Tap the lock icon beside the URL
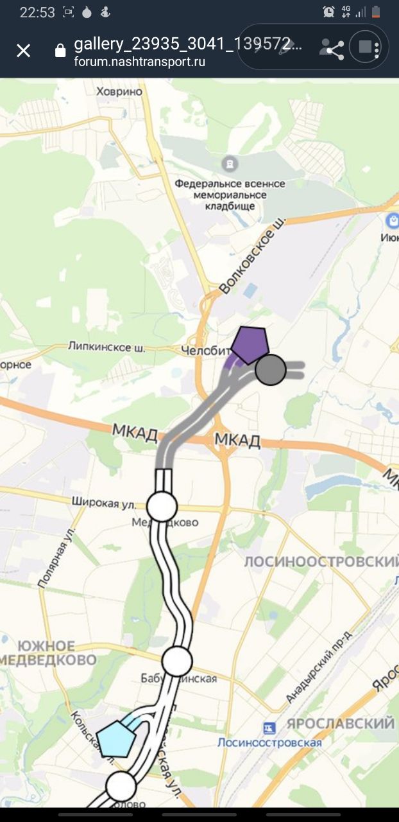Image resolution: width=399 pixels, height=822 pixels. pyautogui.click(x=60, y=51)
